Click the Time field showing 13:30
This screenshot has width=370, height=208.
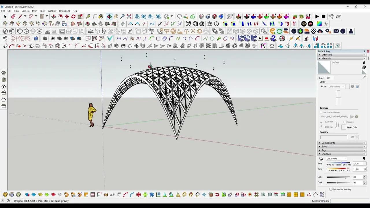[x=359, y=164]
